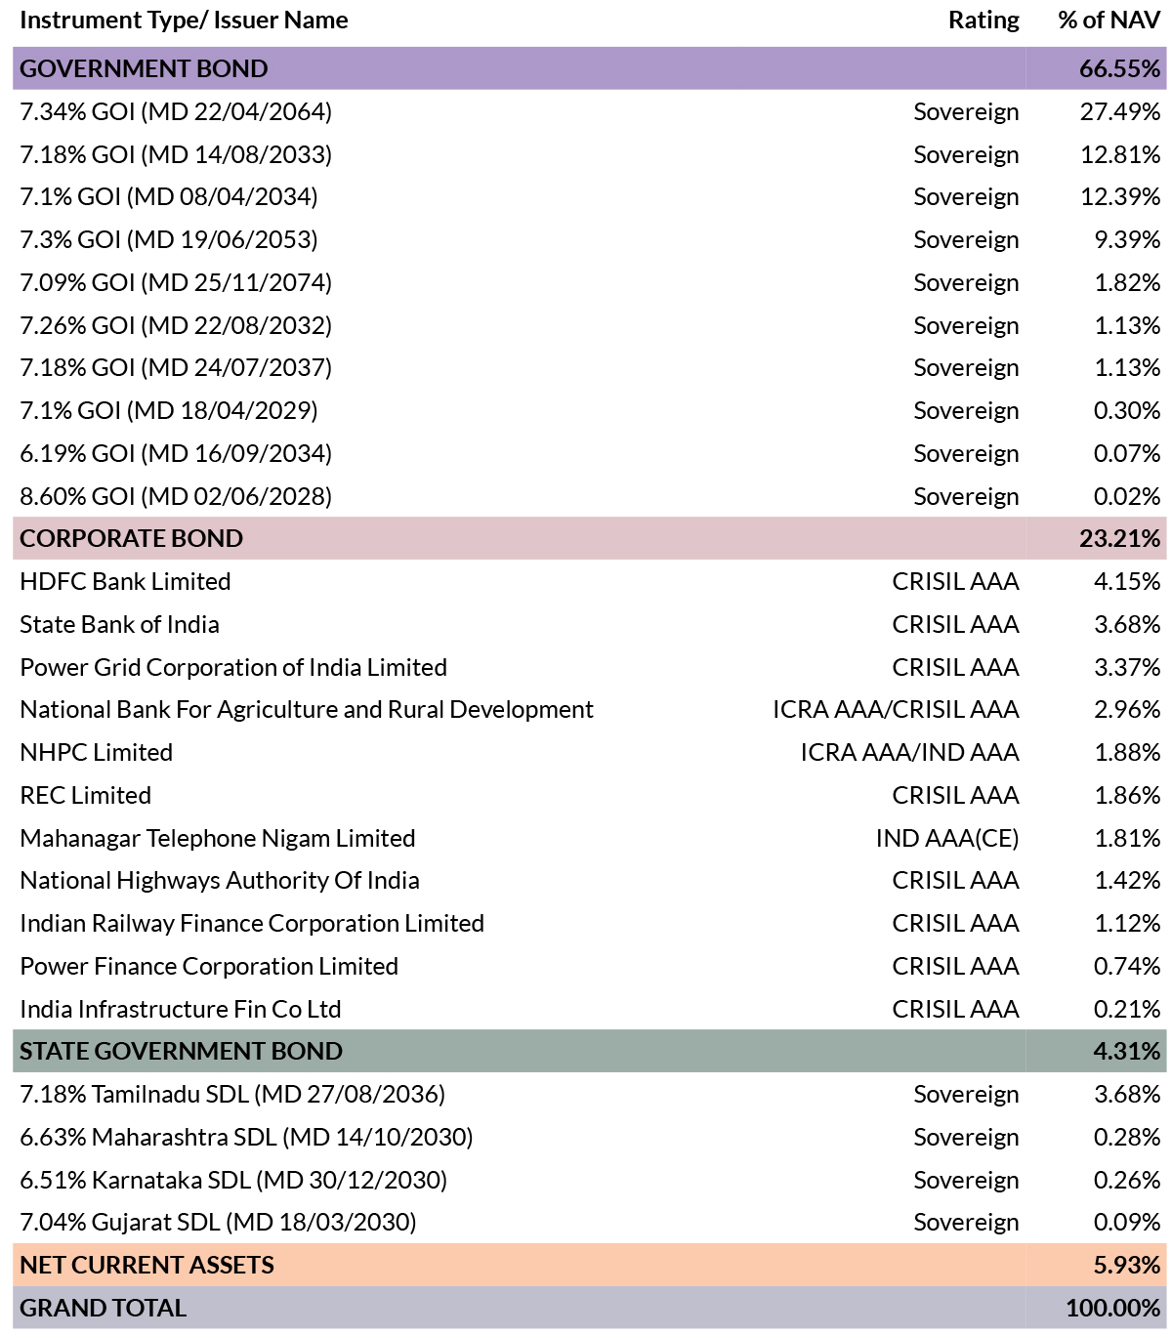
Task: Select the 7.34% GOI 2064 row
Action: tap(176, 112)
